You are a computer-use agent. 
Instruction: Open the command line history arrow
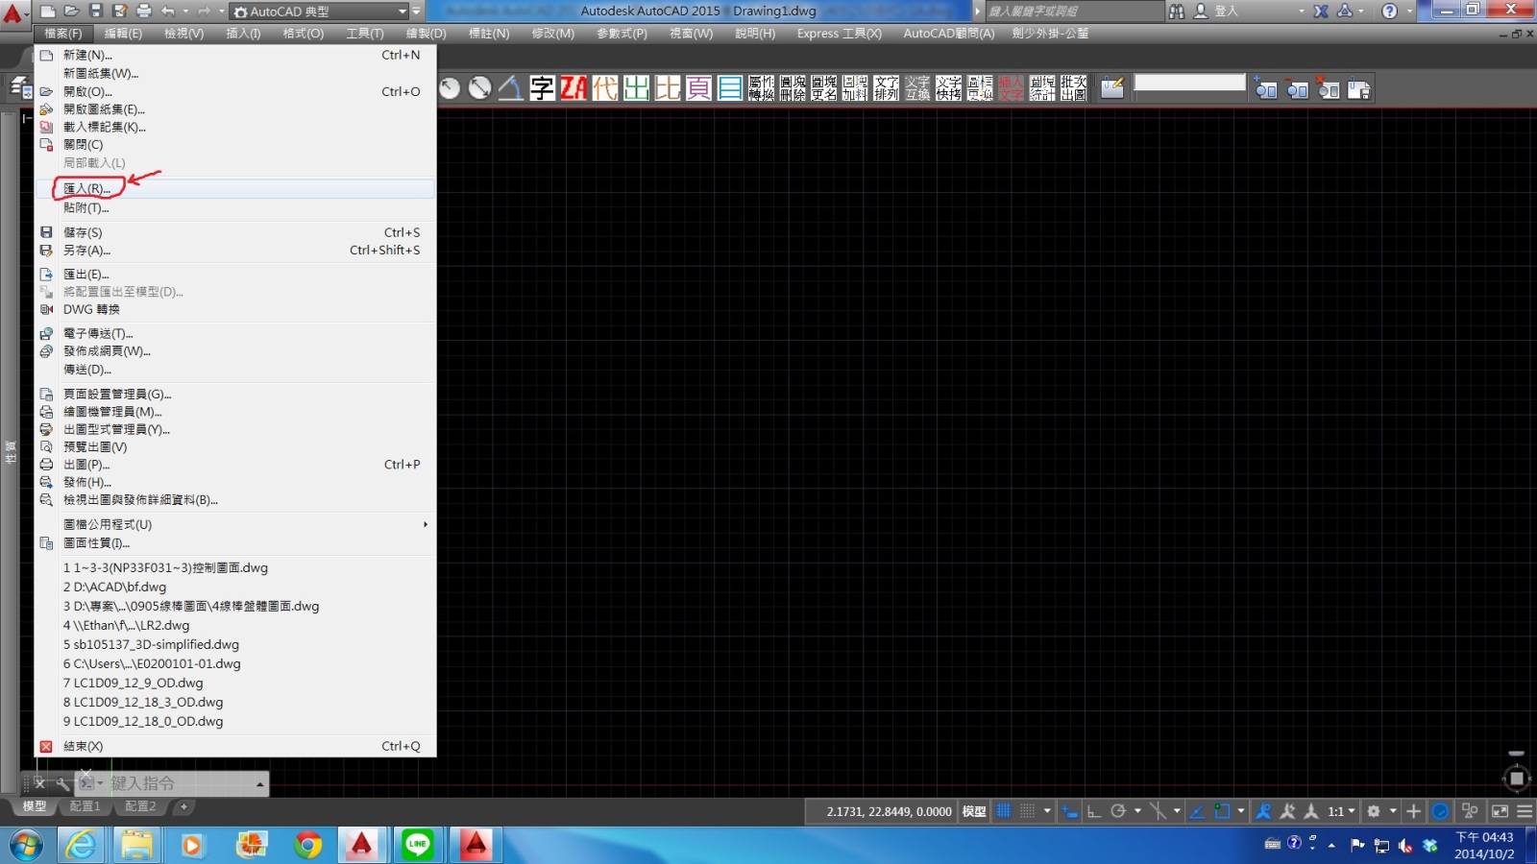259,784
